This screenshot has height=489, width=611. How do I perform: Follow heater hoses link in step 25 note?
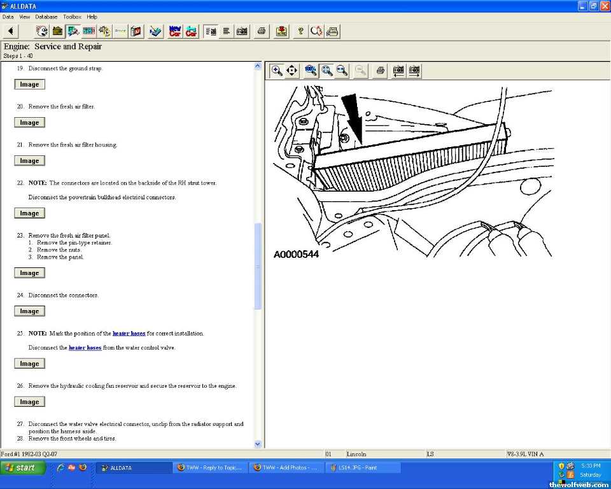[x=129, y=334]
